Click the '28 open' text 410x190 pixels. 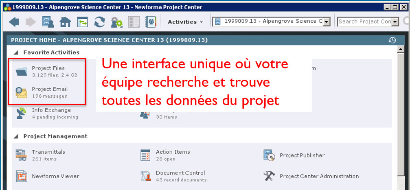click(166, 159)
